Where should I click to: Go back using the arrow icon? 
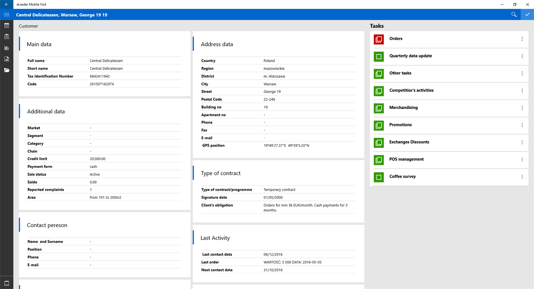7,4
